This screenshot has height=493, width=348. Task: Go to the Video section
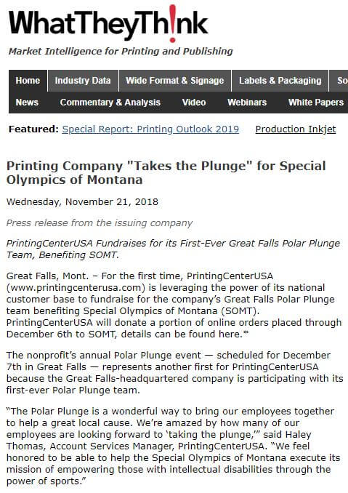pos(194,103)
